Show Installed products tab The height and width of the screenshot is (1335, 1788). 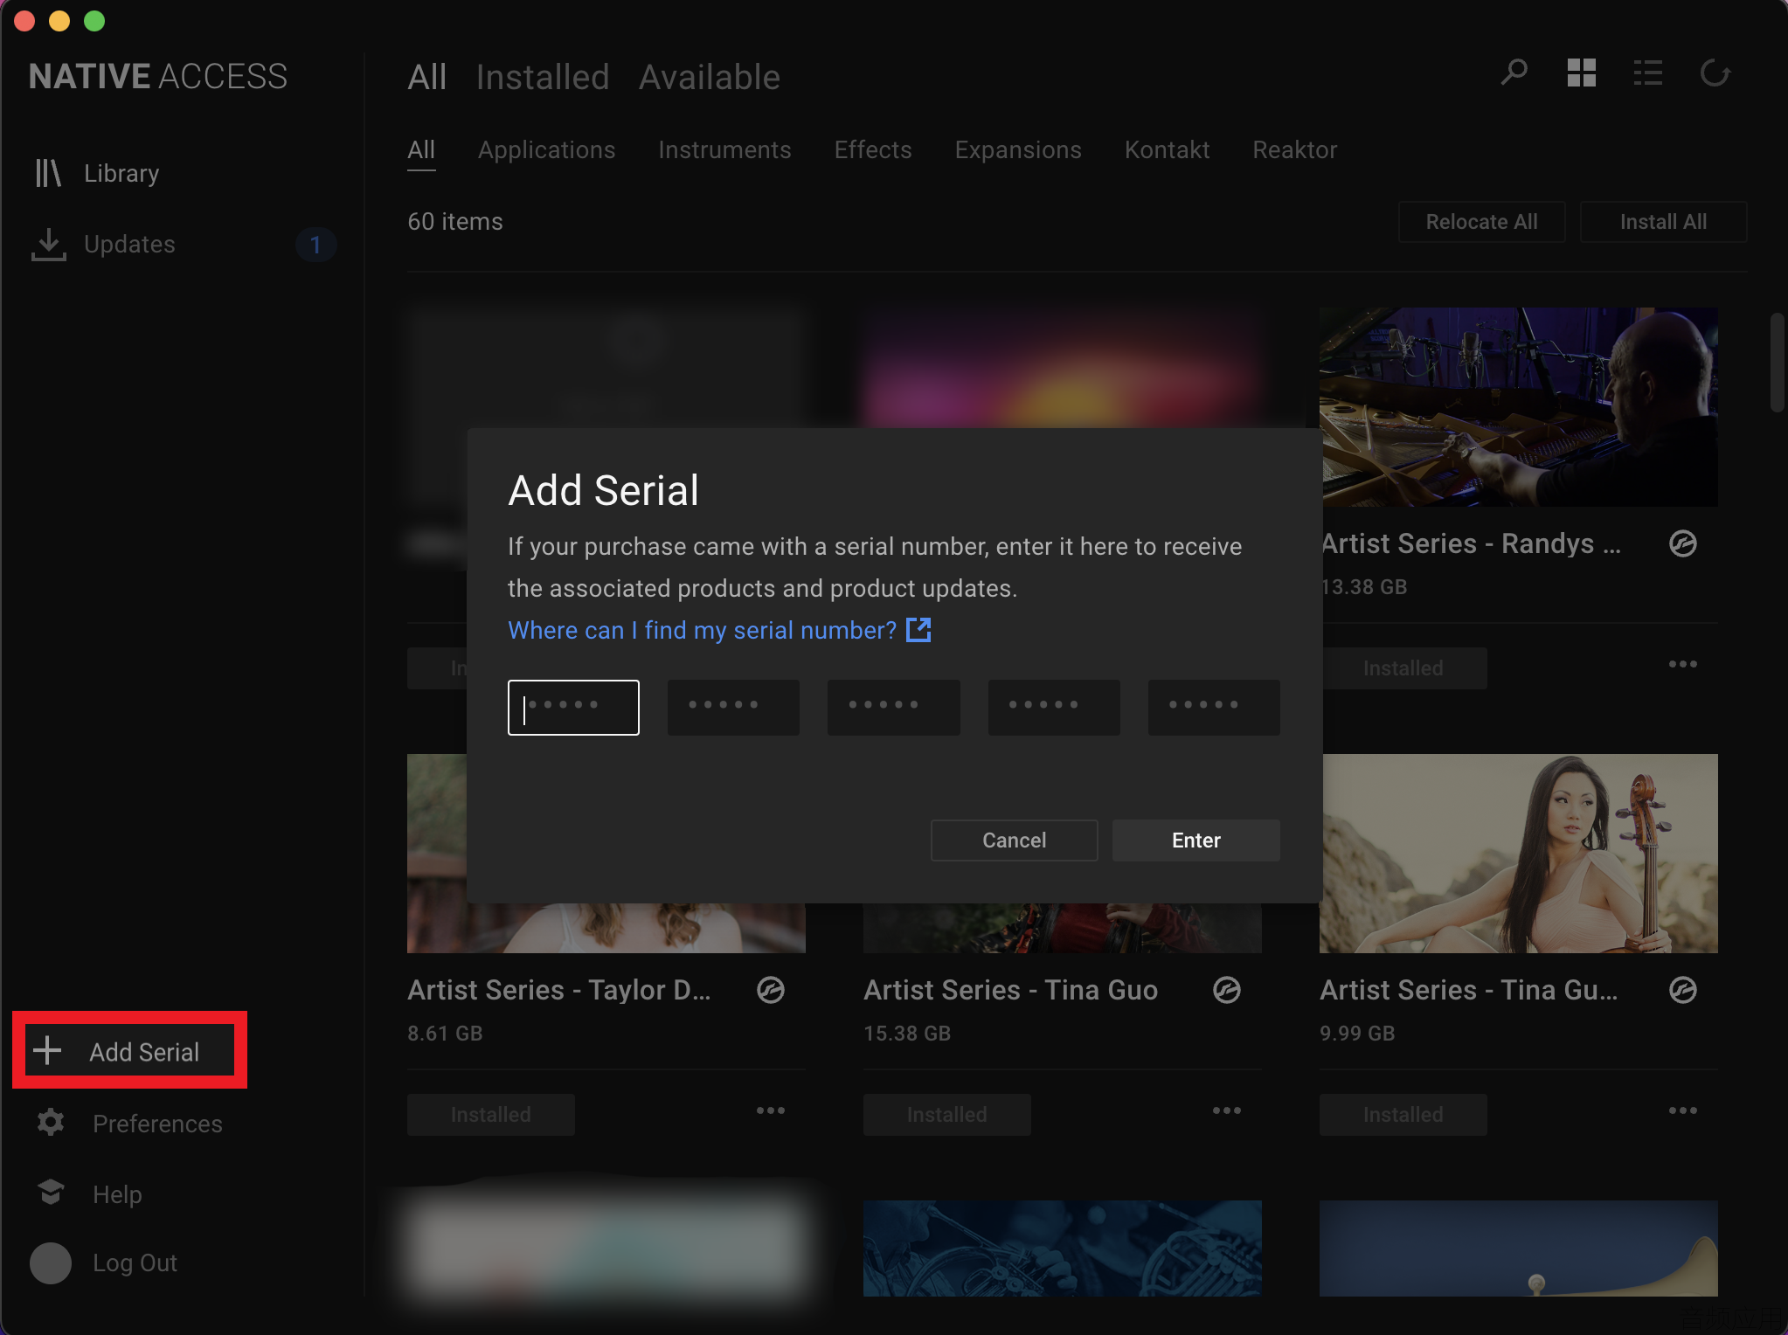tap(542, 77)
